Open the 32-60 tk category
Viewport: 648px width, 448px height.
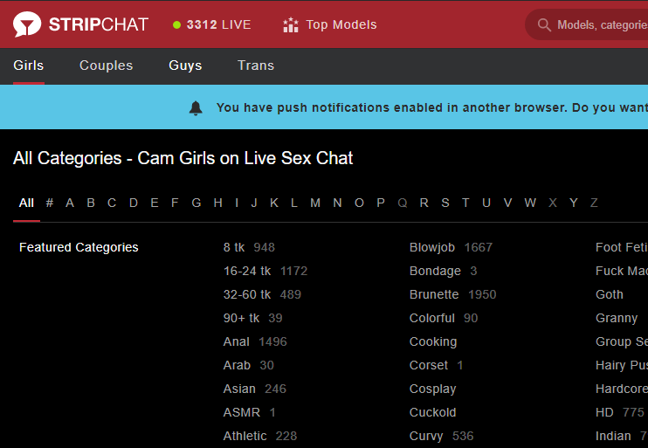(247, 294)
